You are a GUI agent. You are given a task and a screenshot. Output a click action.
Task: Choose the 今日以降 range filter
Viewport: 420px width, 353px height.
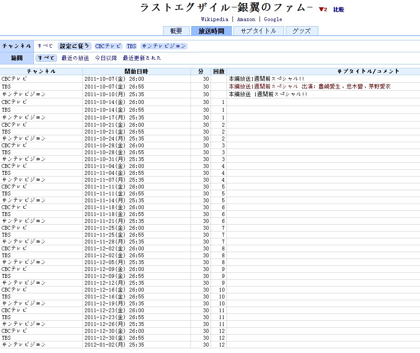tap(106, 58)
